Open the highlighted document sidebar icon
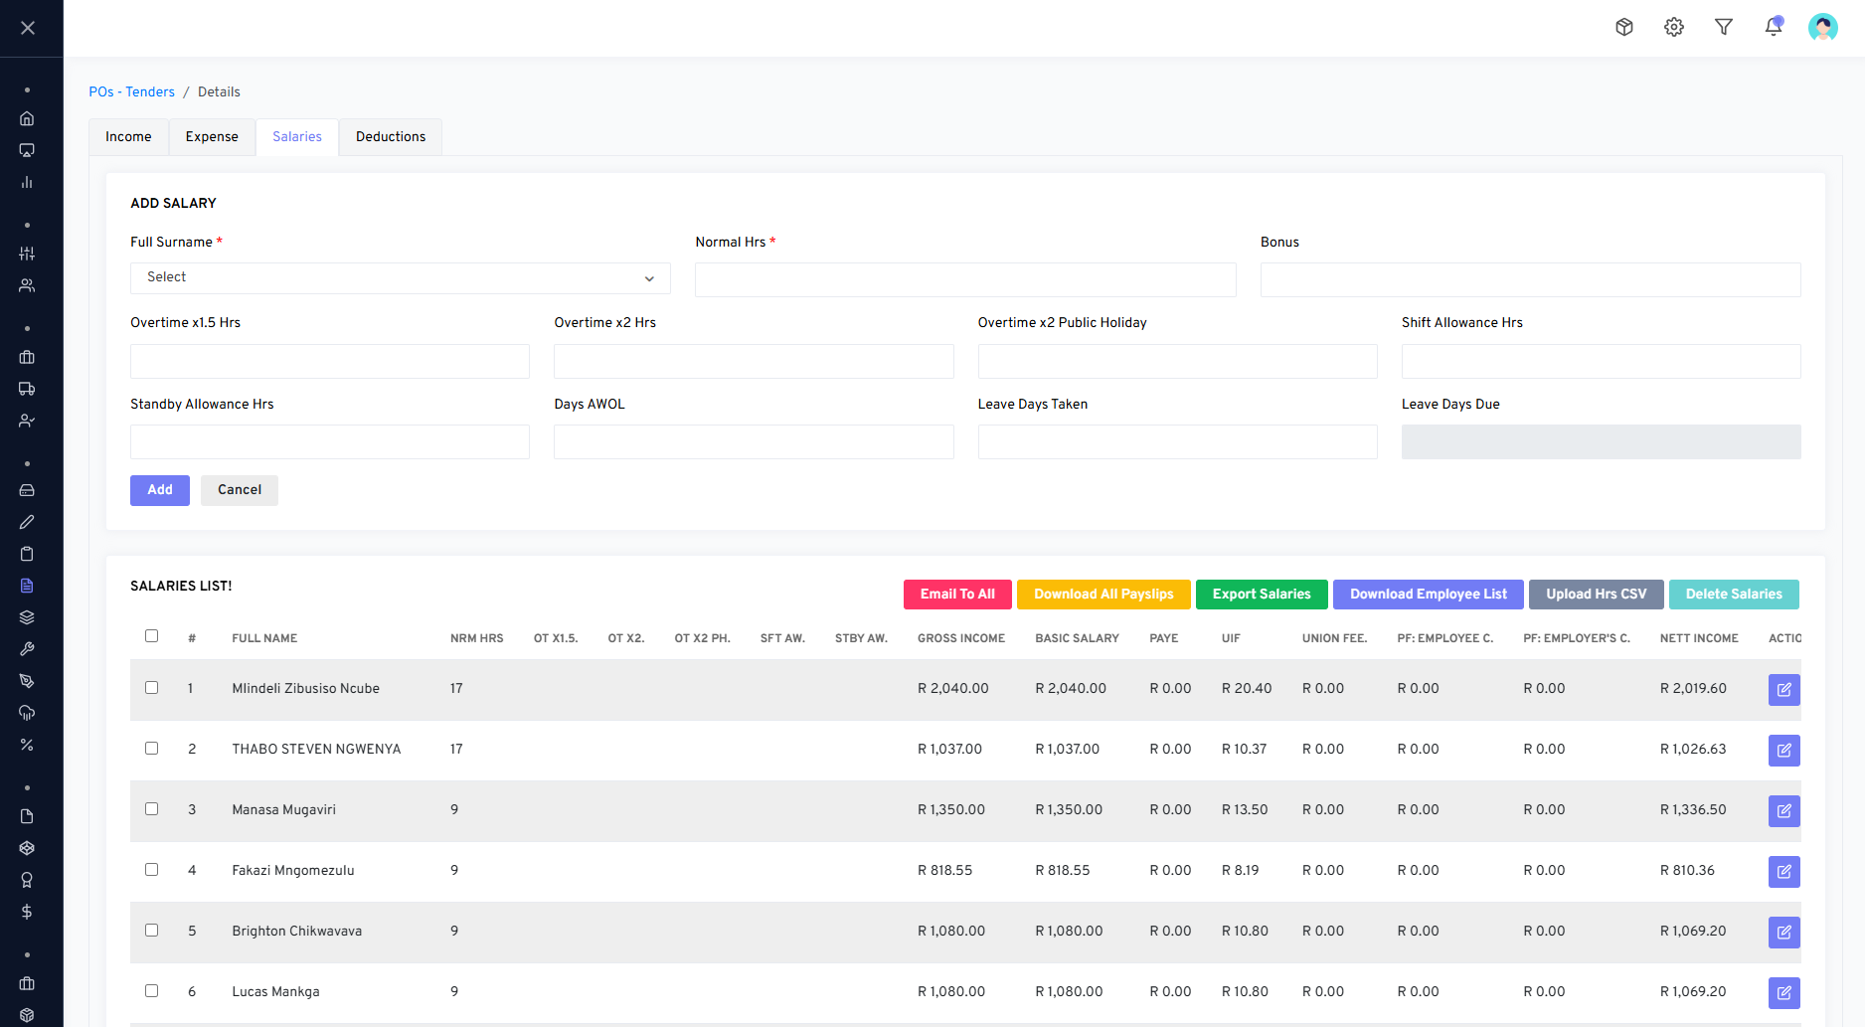Image resolution: width=1865 pixels, height=1027 pixels. point(27,586)
